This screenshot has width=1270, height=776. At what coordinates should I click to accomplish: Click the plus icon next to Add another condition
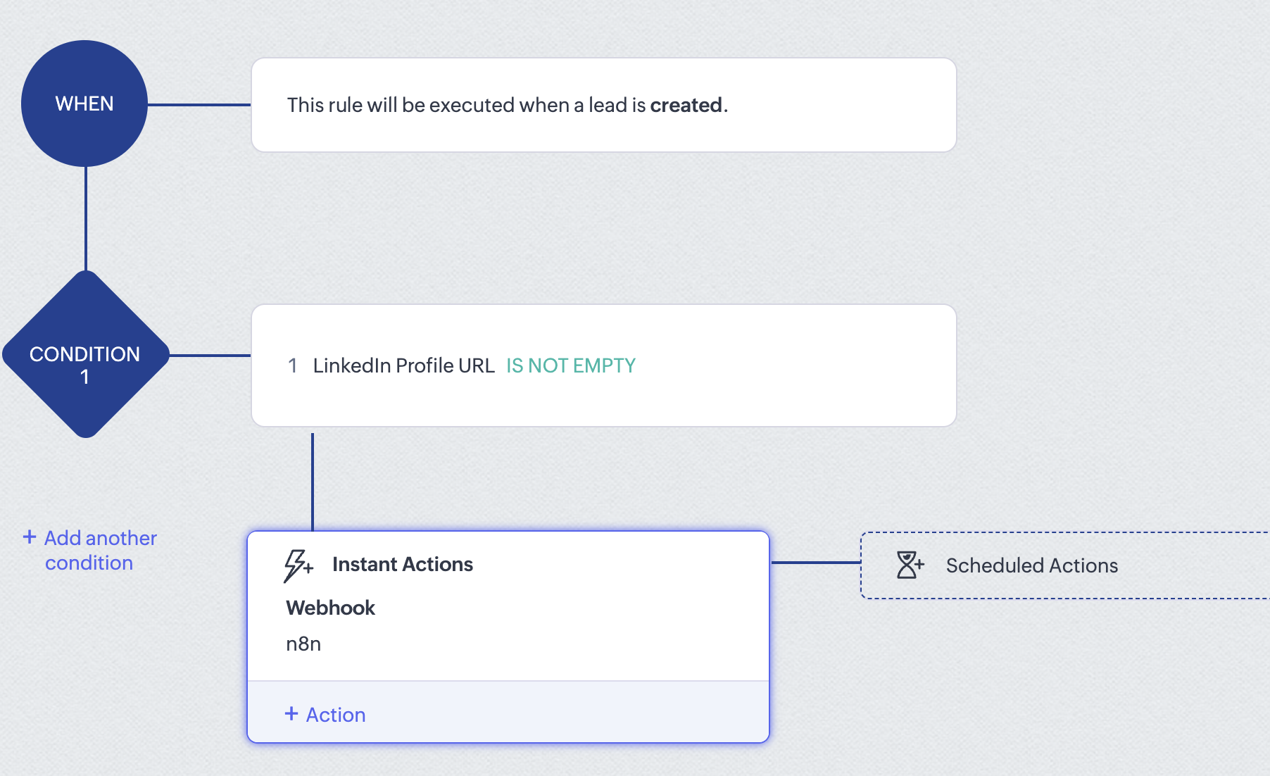click(30, 537)
